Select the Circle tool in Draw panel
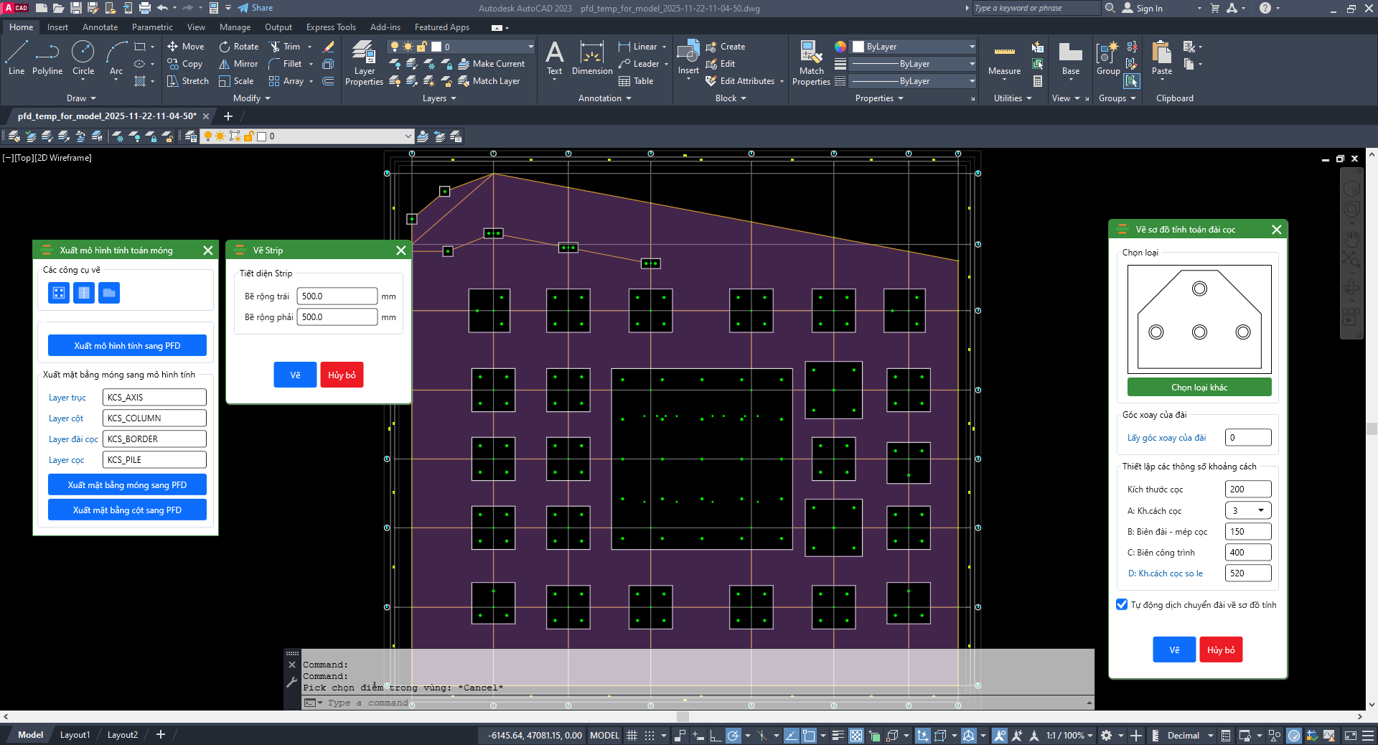The height and width of the screenshot is (745, 1378). (x=83, y=57)
